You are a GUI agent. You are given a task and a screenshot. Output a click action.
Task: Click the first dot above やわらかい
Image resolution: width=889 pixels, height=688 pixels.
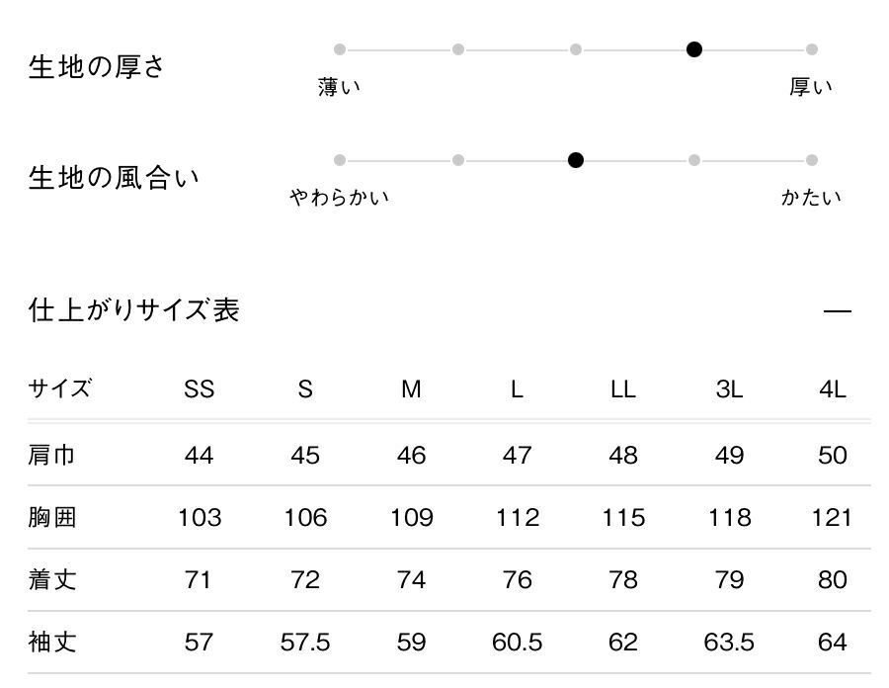340,160
